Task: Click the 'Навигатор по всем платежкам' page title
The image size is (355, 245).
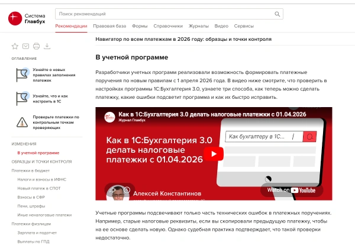Action: tap(183, 39)
